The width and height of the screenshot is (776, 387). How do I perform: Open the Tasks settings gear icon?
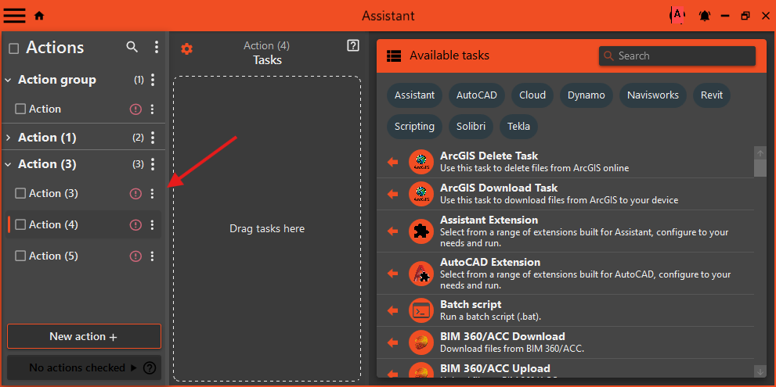[x=186, y=49]
